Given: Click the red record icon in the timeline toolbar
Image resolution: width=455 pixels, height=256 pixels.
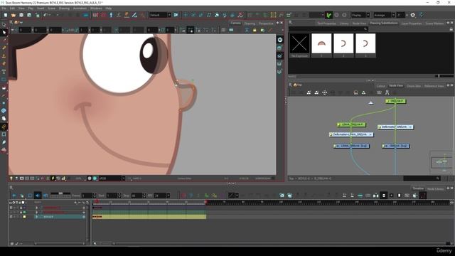Looking at the screenshot, I should pos(183,196).
